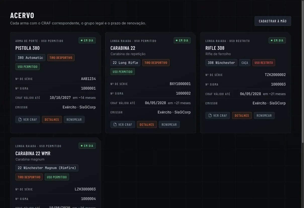This screenshot has height=208, width=304.
Task: Click Uso Permitido tag on Carabina 22 WMR
Action: (57, 177)
